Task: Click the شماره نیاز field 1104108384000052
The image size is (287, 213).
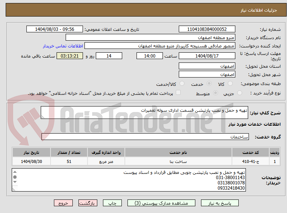Action: 207,29
